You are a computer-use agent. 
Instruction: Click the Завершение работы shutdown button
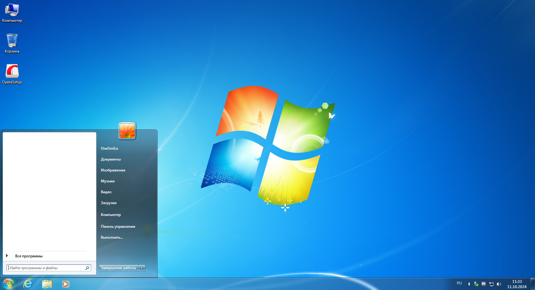point(119,268)
